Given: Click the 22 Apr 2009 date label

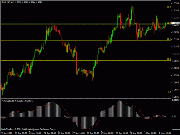Looking at the screenshot, I should (6, 133).
